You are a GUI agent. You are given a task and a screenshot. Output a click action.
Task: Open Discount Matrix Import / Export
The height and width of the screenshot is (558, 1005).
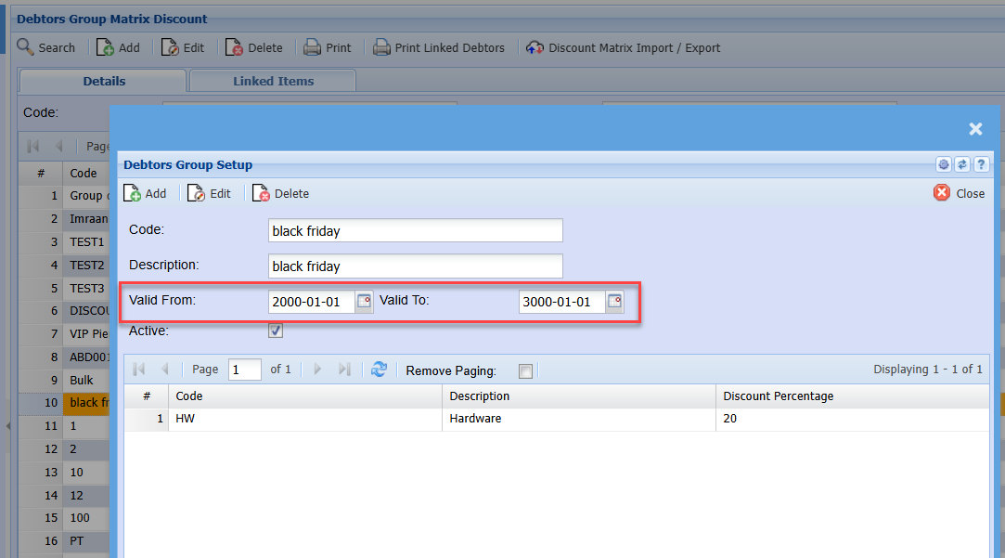tap(623, 47)
